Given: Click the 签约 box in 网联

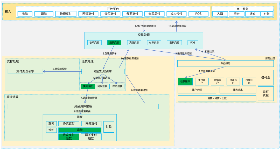Looking at the screenshot, I should coord(51,130).
